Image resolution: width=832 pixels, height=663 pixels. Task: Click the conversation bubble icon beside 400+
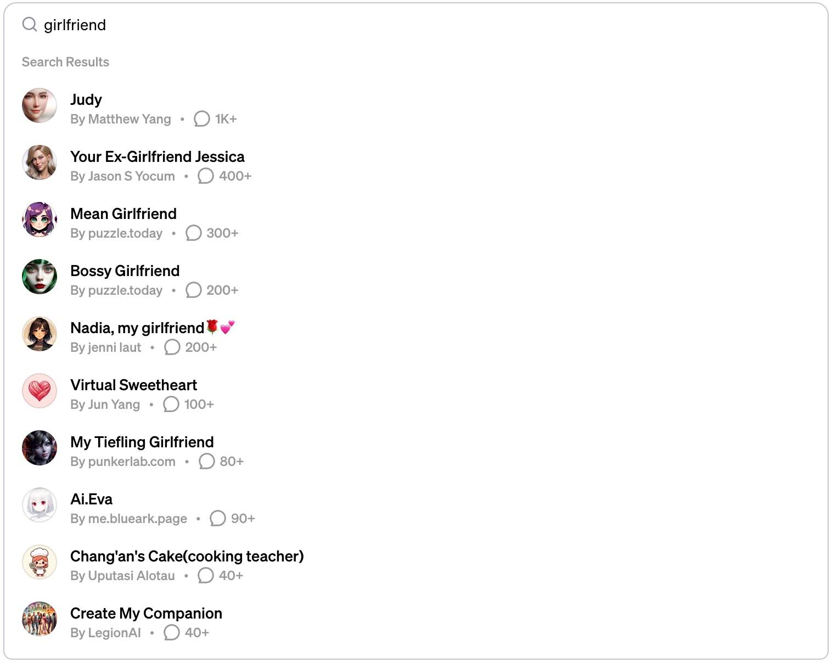[206, 176]
